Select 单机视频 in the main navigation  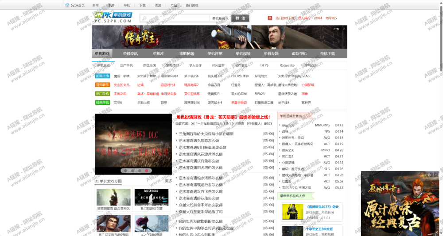pyautogui.click(x=243, y=53)
